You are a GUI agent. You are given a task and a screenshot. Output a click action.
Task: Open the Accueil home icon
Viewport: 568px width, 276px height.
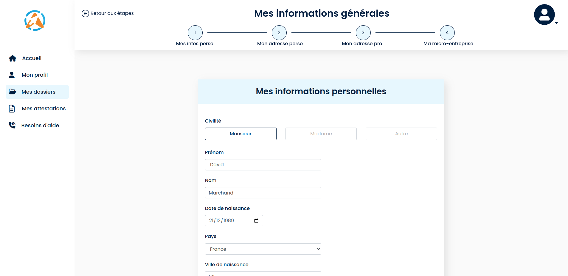coord(12,58)
